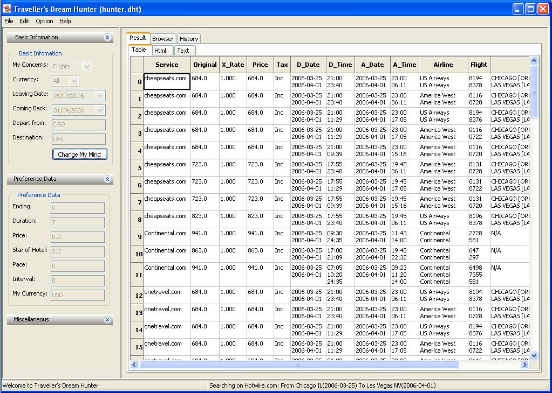552x393 pixels.
Task: Click the Searching on Hotwire.com status bar message
Action: 323,385
